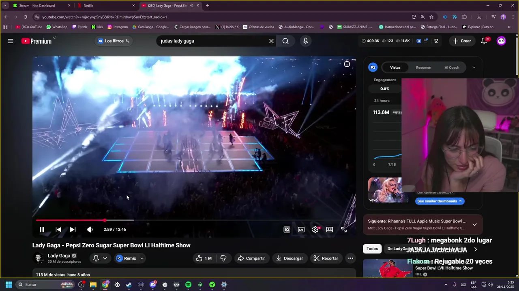Skip to the previous video

[58, 230]
